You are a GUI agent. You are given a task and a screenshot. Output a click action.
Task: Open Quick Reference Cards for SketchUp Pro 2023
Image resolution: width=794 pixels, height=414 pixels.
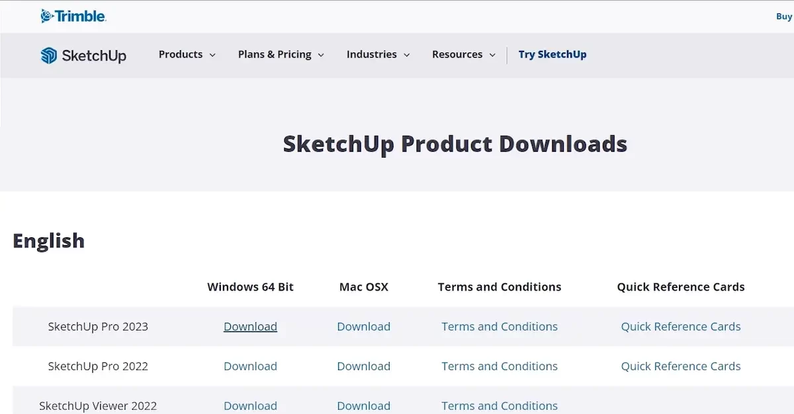pos(681,326)
